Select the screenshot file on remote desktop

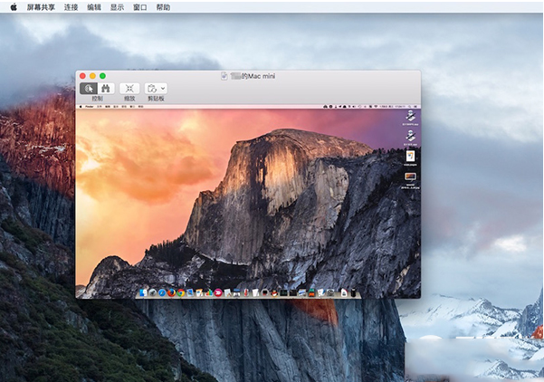pos(410,180)
